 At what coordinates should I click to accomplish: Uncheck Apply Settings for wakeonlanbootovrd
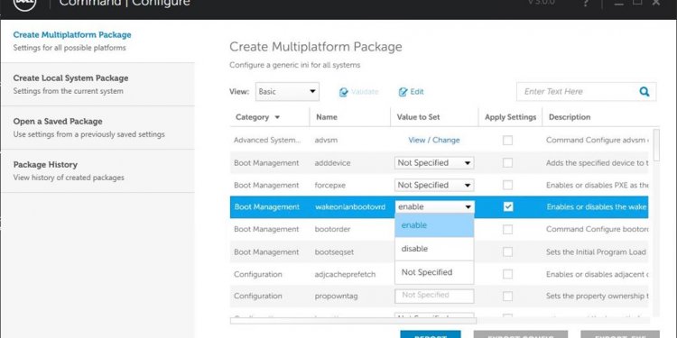coord(508,207)
